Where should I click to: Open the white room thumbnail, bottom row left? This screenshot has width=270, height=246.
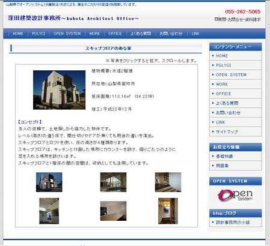(49, 211)
